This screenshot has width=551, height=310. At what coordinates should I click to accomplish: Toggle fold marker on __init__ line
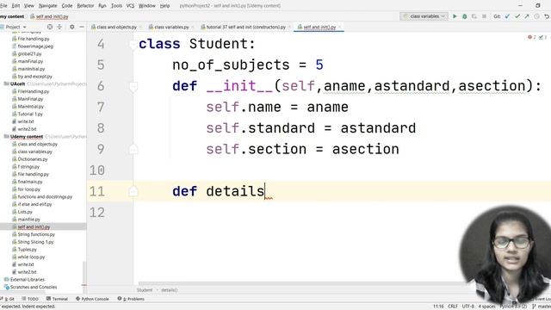[133, 86]
